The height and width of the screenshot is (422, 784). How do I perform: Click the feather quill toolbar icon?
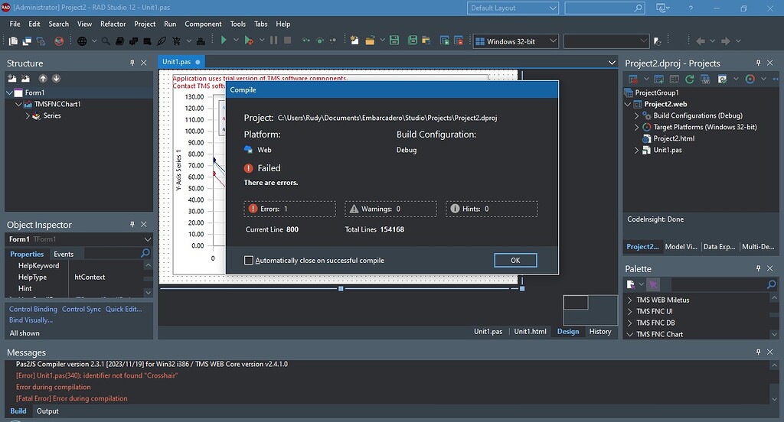(x=162, y=41)
